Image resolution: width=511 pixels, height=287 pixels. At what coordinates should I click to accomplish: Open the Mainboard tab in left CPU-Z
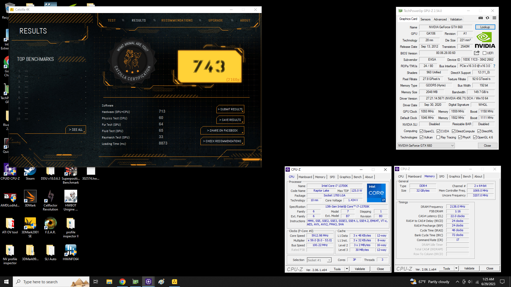coord(305,177)
